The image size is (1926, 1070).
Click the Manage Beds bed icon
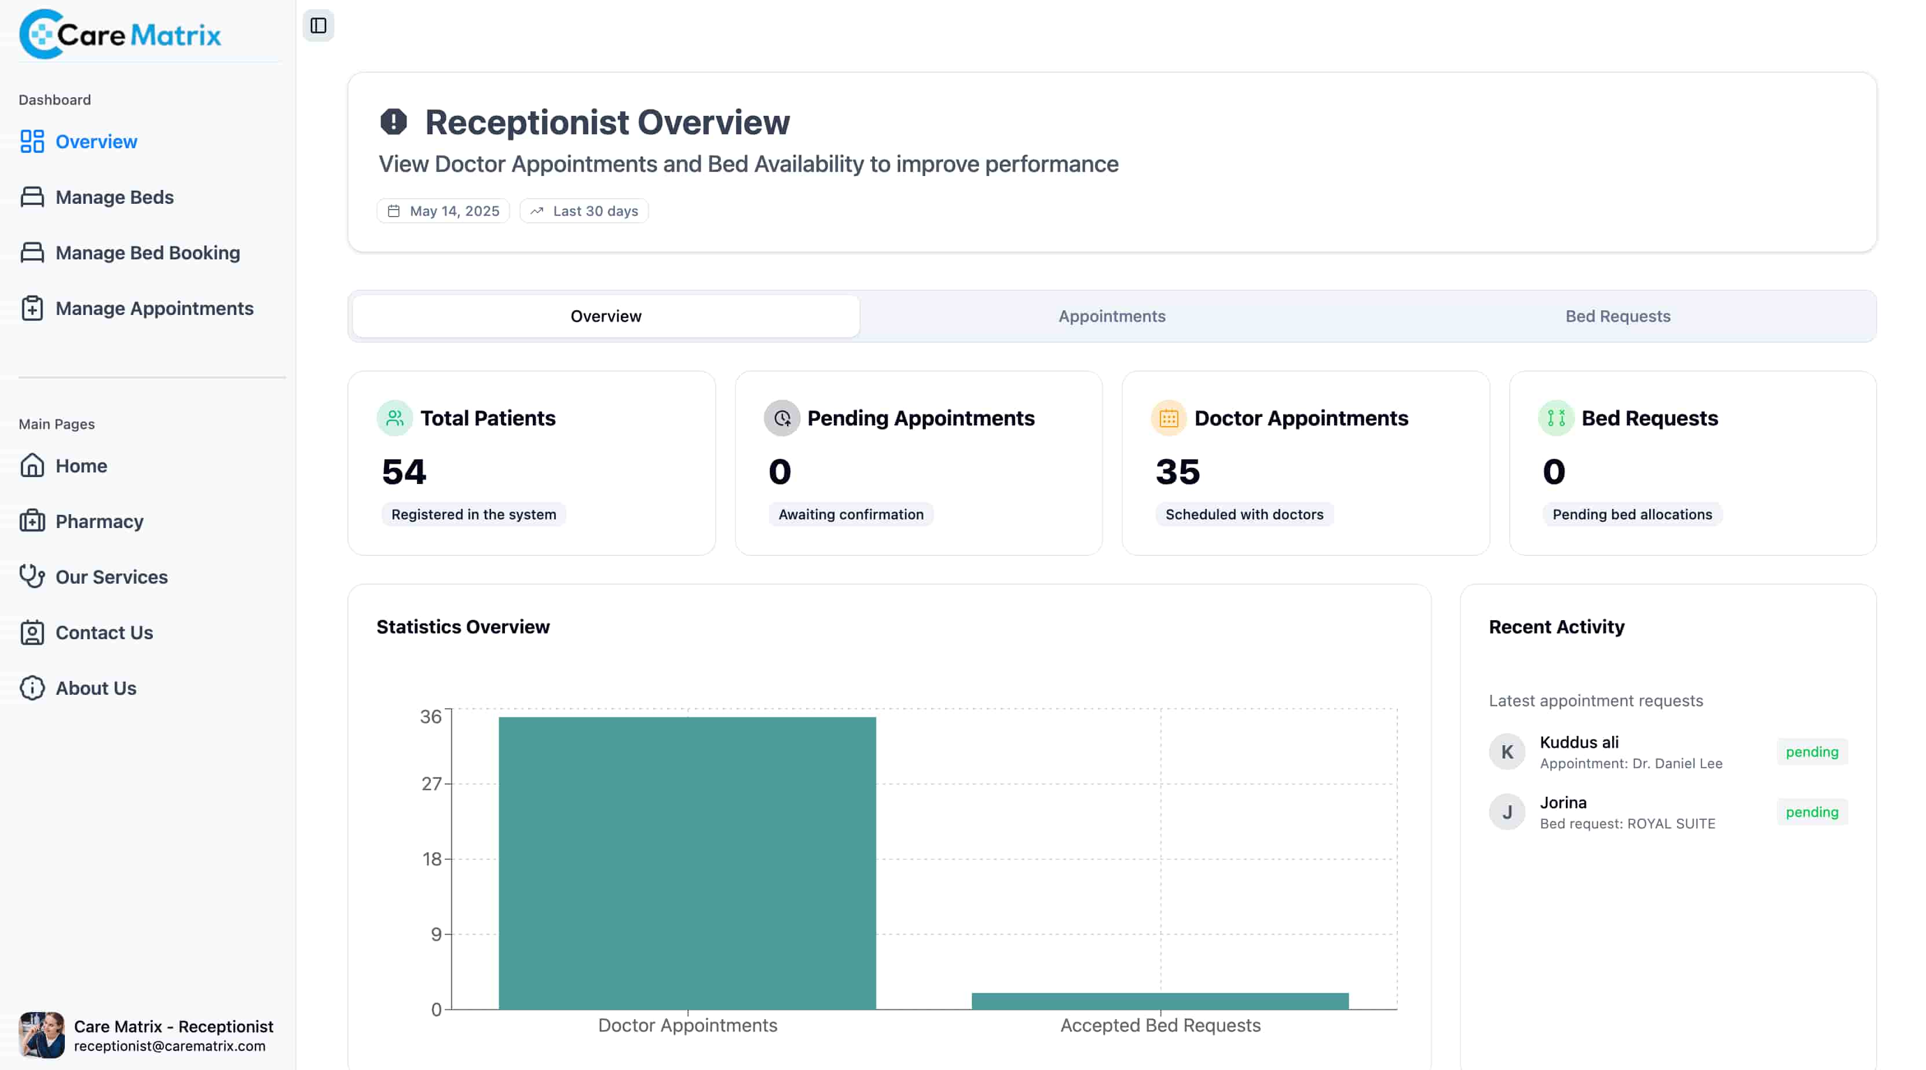pos(32,197)
